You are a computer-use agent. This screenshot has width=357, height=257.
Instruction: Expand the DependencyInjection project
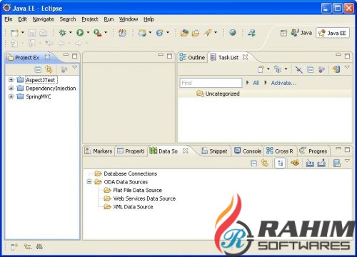[x=11, y=88]
